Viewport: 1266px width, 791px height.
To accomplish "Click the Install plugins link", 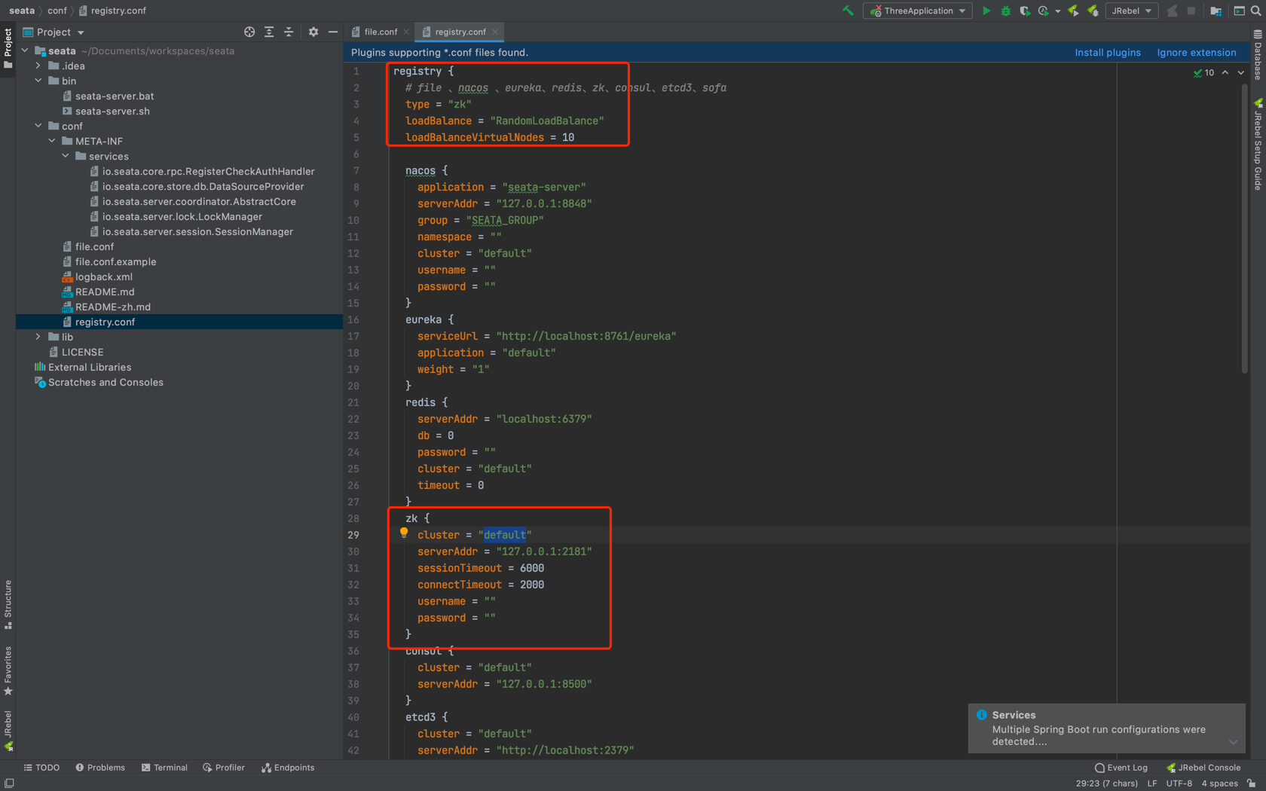I will 1108,53.
